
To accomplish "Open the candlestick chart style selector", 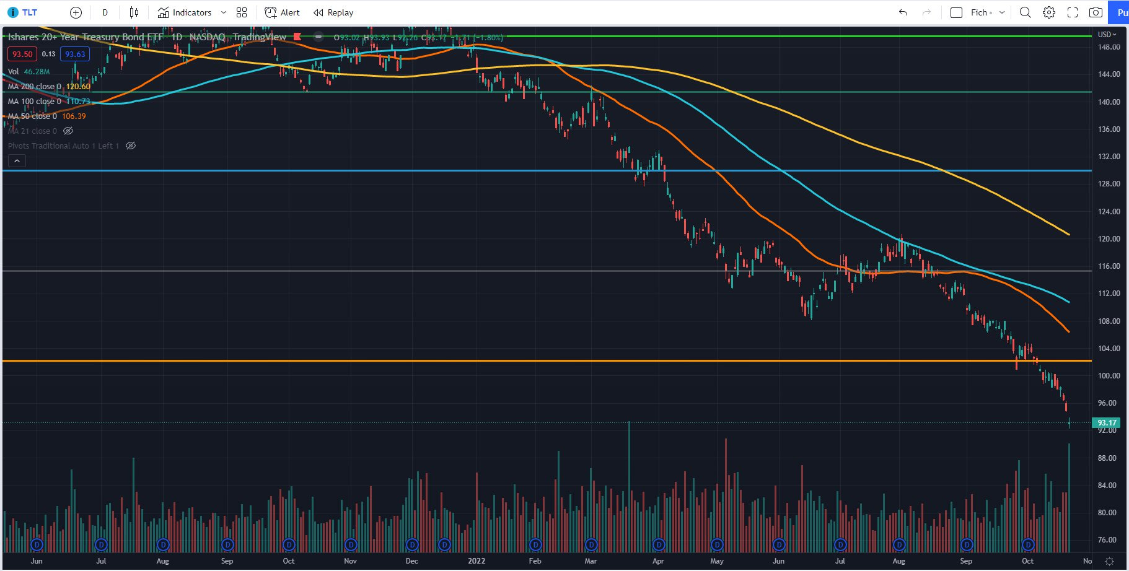I will [134, 12].
